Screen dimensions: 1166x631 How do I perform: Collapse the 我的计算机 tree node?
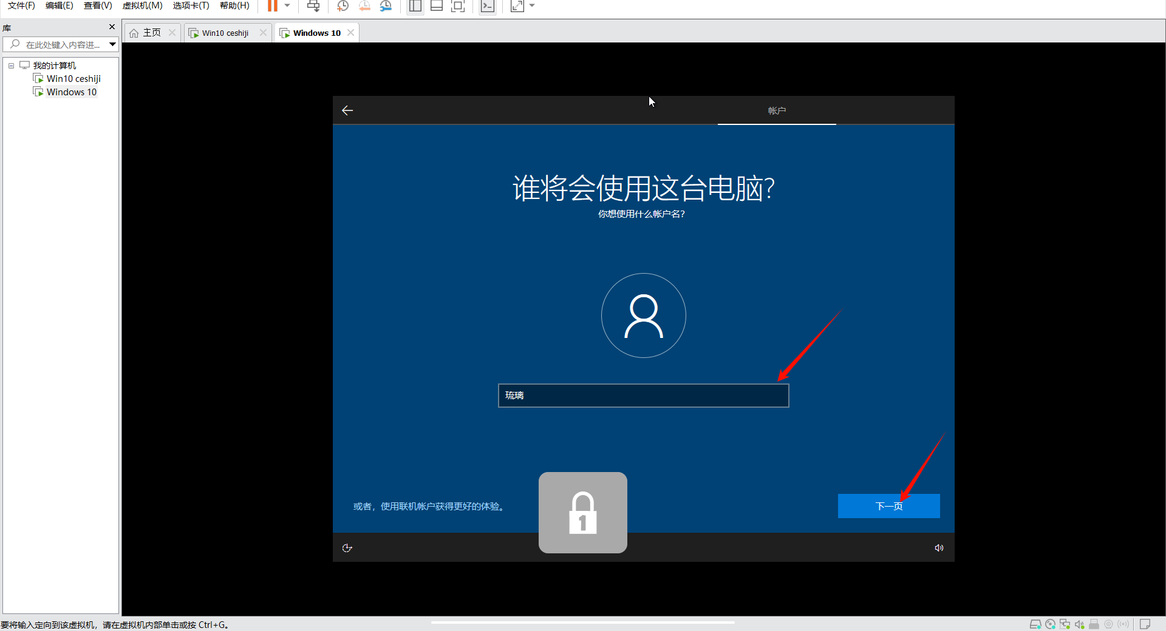(x=11, y=66)
